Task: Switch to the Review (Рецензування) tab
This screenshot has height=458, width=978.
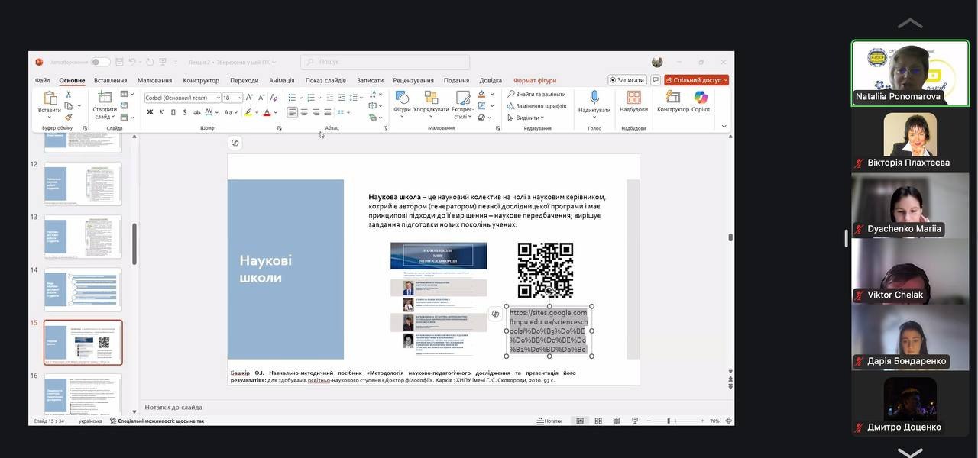Action: [x=413, y=80]
